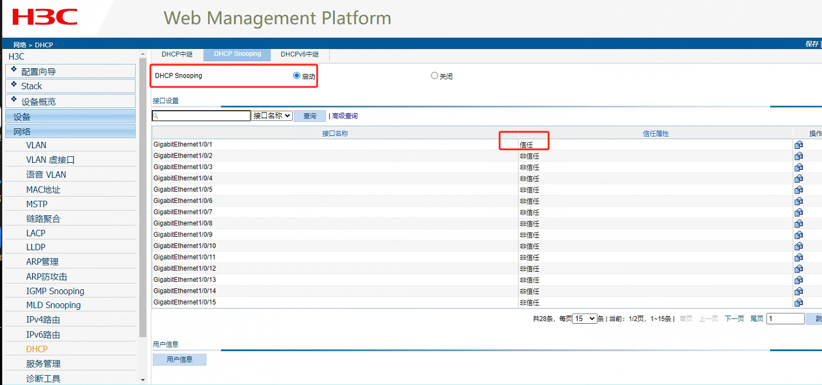Screen dimensions: 822x385
Task: Click 保存 in the top bar
Action: coord(812,44)
